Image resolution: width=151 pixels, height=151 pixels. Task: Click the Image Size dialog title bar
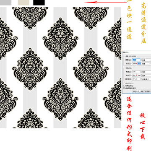(137, 52)
